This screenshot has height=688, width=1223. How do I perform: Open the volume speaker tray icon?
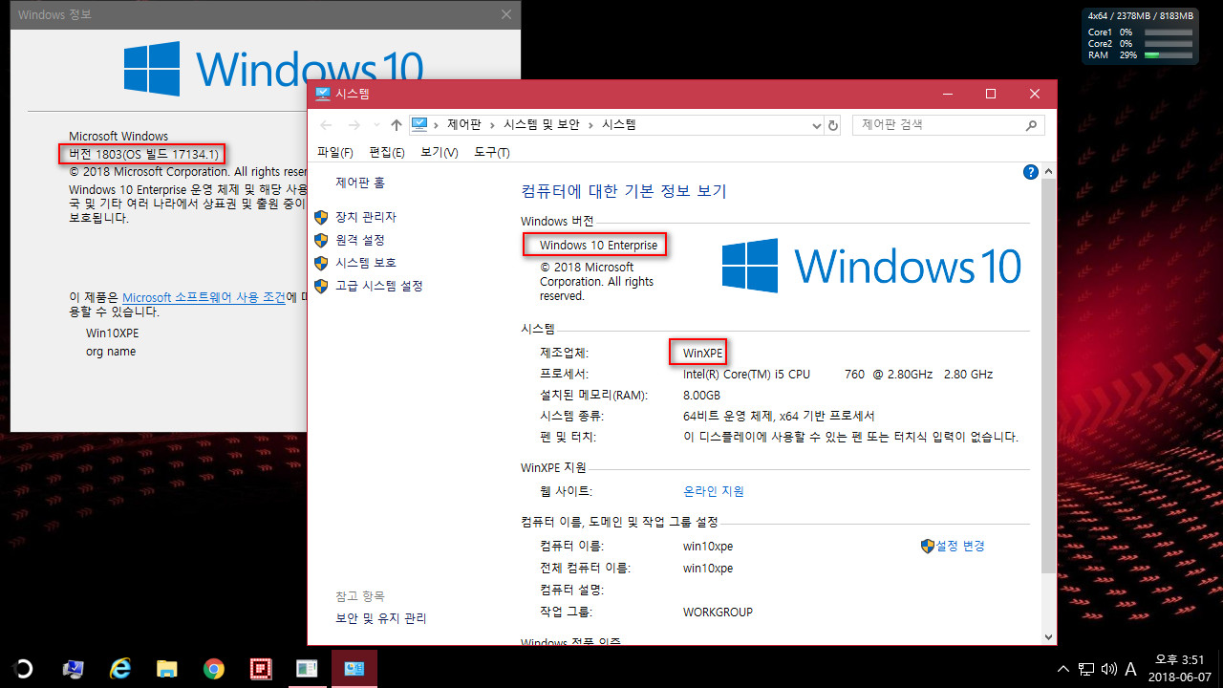coord(1109,669)
